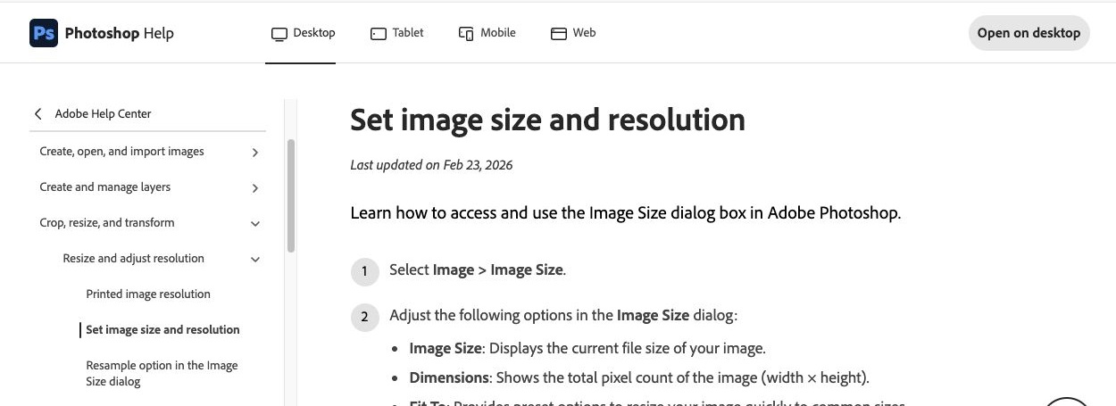Image resolution: width=1116 pixels, height=406 pixels.
Task: Switch to the Mobile tab
Action: coord(487,33)
